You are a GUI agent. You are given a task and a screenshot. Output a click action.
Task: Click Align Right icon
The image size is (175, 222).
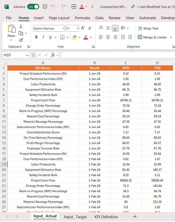click(115, 37)
